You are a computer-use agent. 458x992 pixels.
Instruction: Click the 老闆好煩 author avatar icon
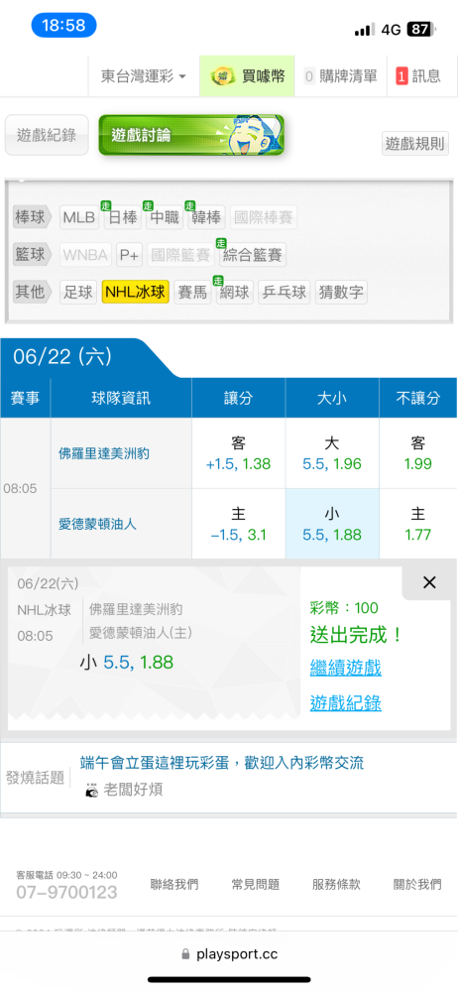(92, 790)
